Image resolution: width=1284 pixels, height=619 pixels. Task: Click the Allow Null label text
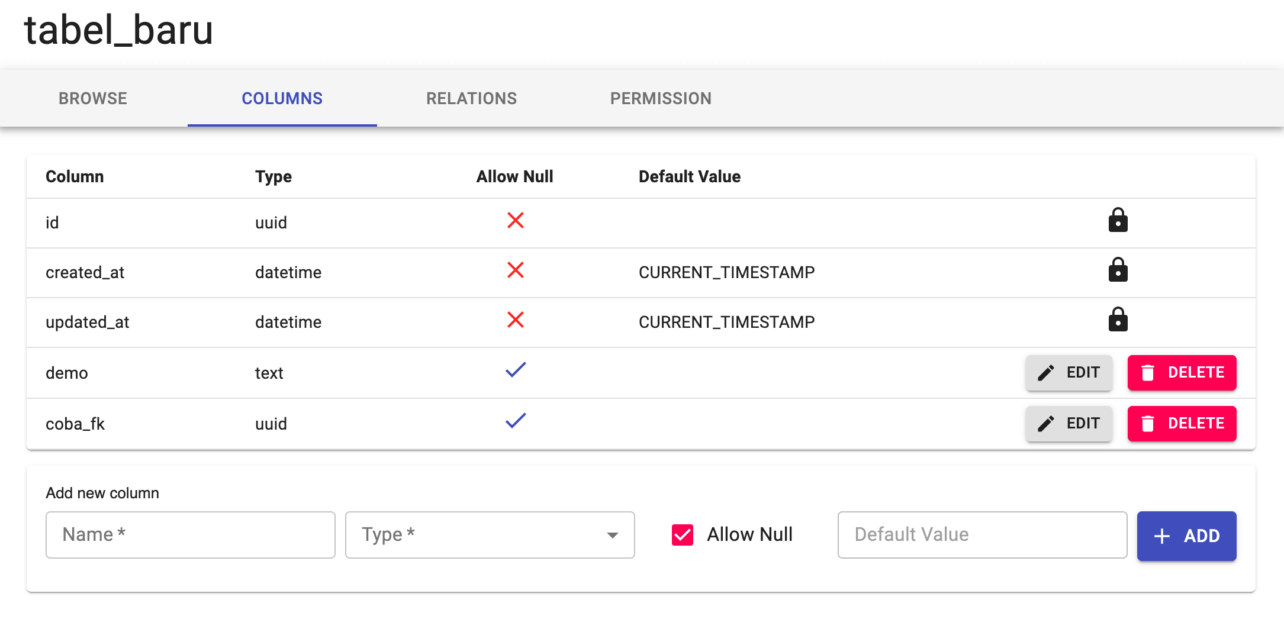[x=749, y=535]
